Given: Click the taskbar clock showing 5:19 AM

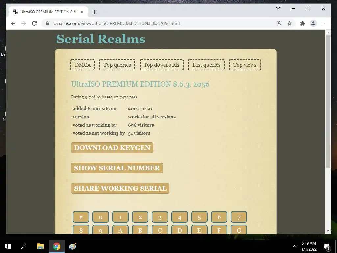Looking at the screenshot, I should [x=309, y=246].
